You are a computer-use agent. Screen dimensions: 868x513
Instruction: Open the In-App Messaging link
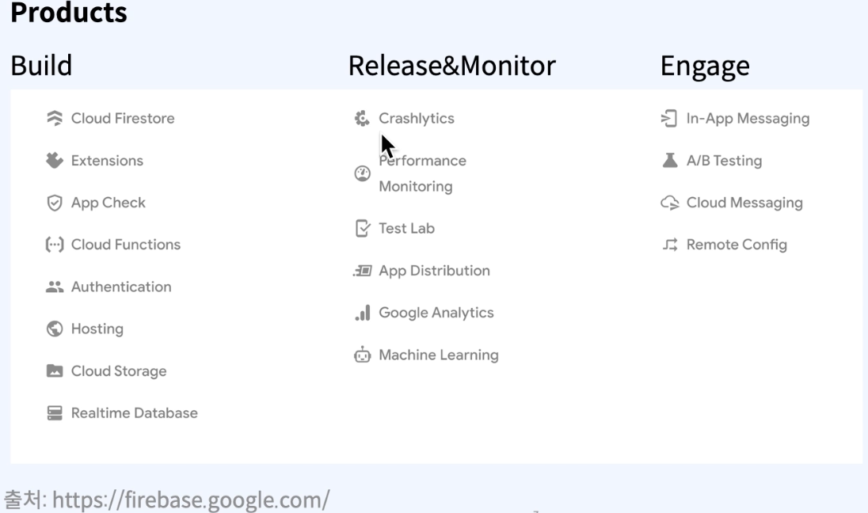click(748, 119)
